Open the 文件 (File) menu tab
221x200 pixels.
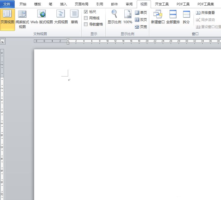7,4
